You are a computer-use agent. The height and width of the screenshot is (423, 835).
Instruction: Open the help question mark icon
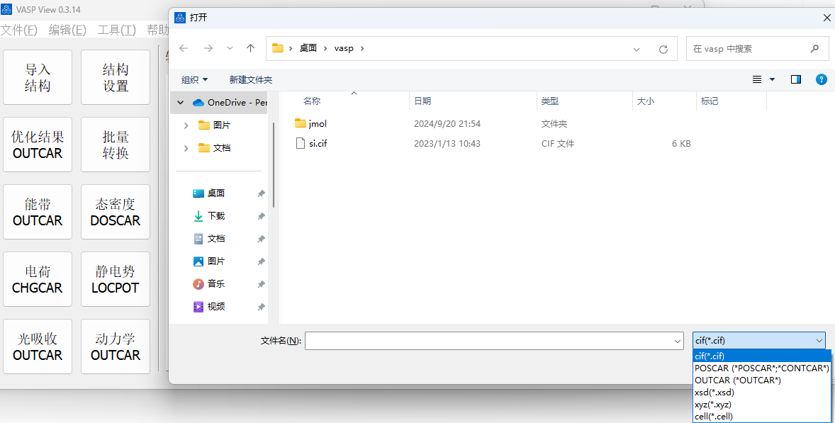tap(821, 79)
